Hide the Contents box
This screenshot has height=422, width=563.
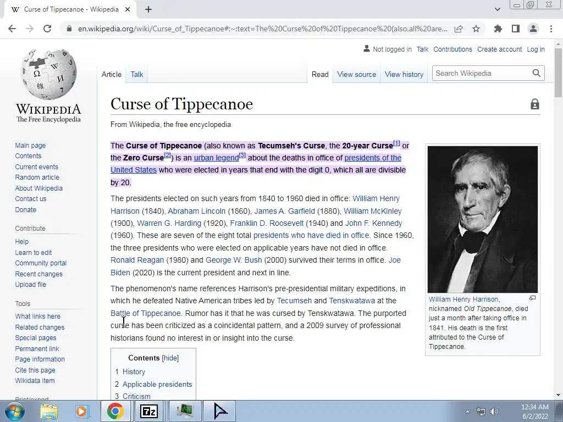(170, 358)
